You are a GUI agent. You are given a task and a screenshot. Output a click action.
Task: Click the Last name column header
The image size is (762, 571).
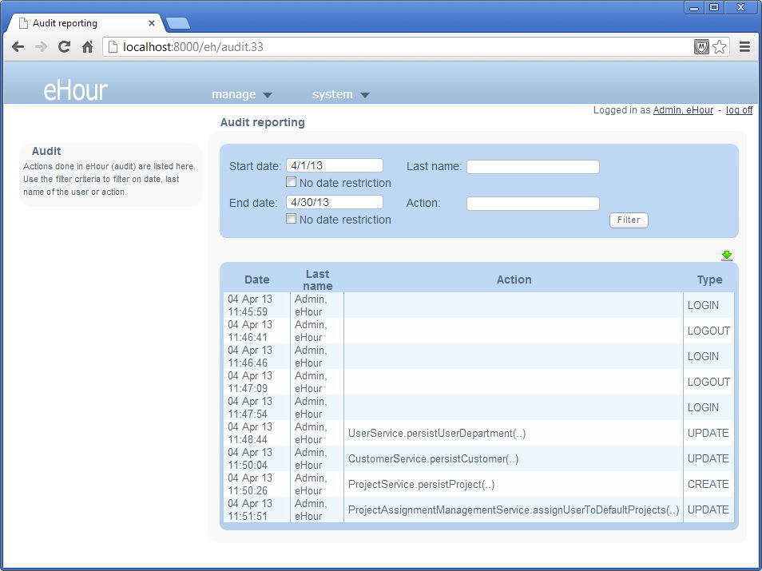(x=317, y=280)
